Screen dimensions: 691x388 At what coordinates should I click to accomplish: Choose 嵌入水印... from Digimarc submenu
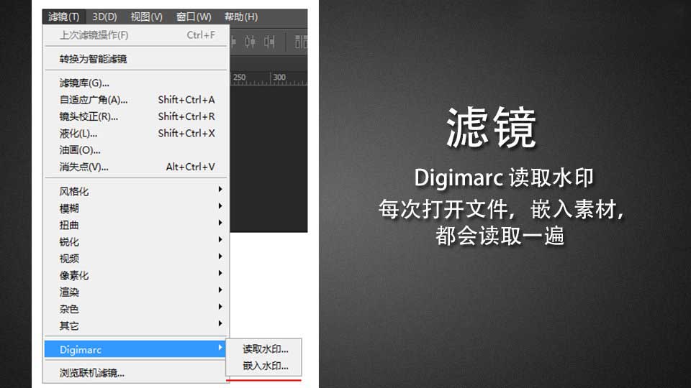click(264, 366)
